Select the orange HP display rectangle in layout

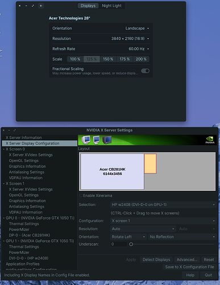point(150,164)
